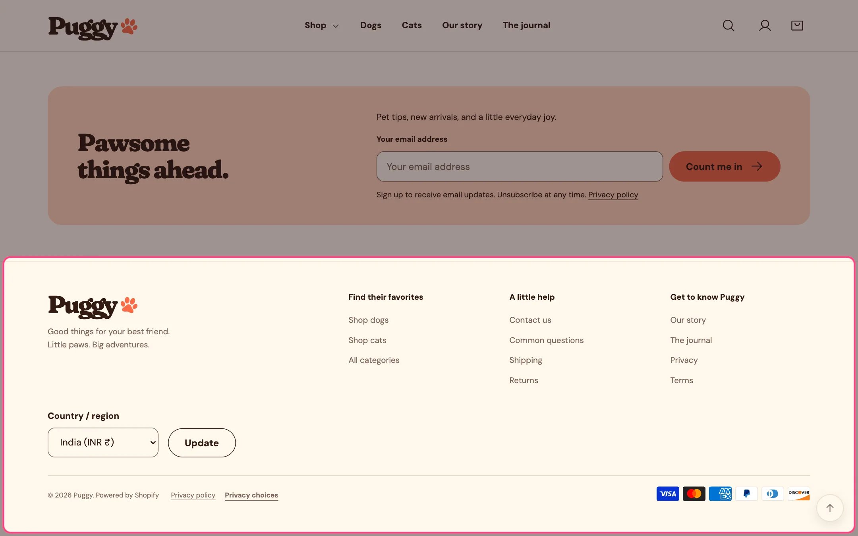Click the PayPal payment icon
858x536 pixels.
[x=746, y=494]
